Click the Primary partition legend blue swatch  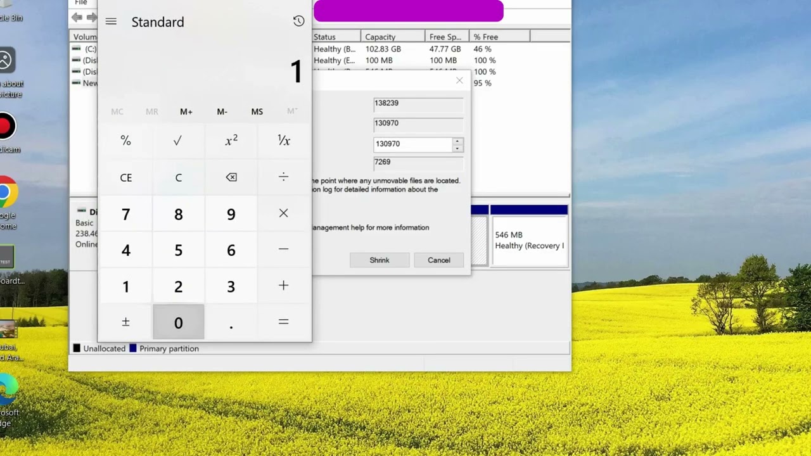[133, 348]
